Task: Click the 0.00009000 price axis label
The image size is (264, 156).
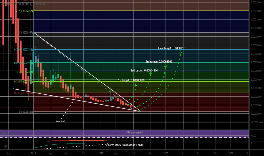Action: [256, 37]
